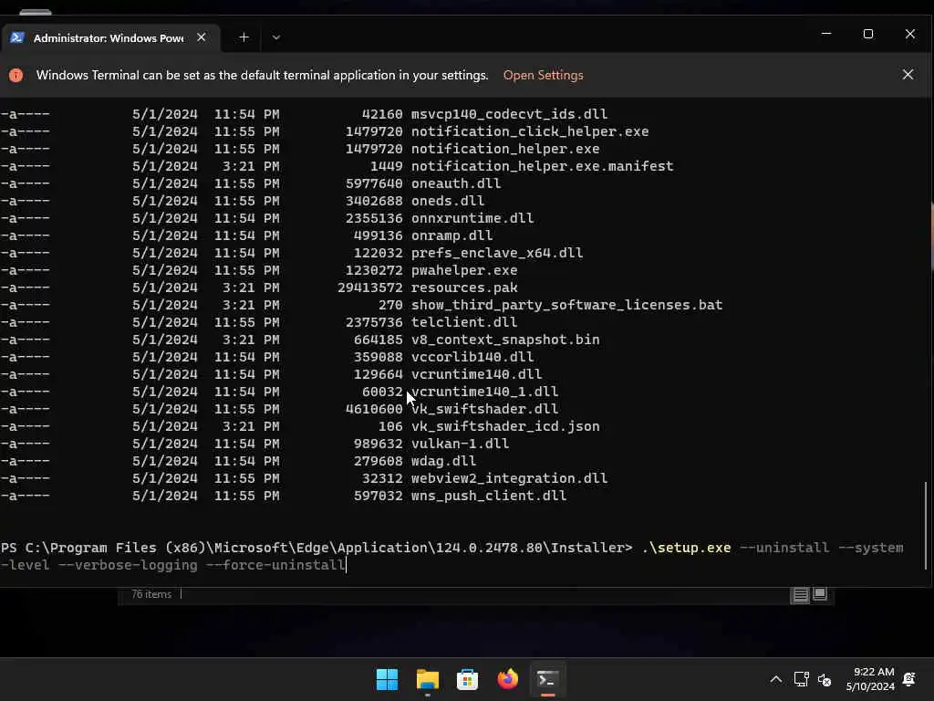
Task: Click the pwahelper.exe file name
Action: [x=464, y=270]
